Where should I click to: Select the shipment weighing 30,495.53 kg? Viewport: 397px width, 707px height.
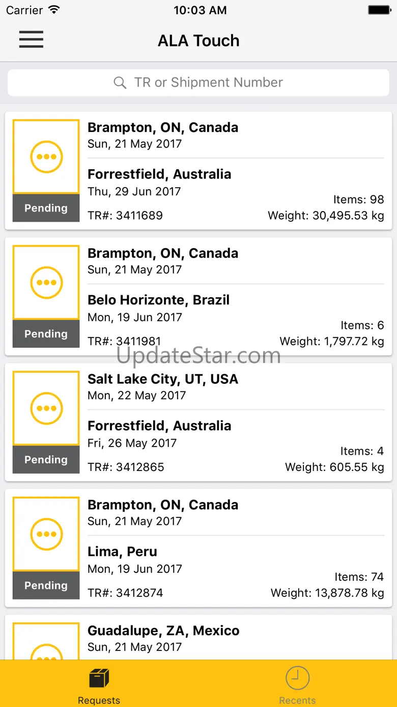(198, 171)
